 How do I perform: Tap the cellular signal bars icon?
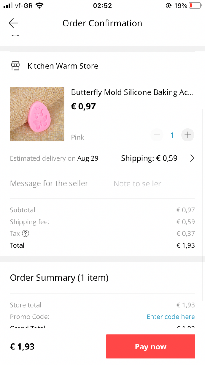[8, 5]
